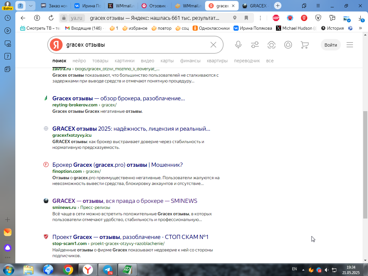The width and height of the screenshot is (368, 276).
Task: Open Yandex home button in toolbar
Action: click(x=37, y=18)
